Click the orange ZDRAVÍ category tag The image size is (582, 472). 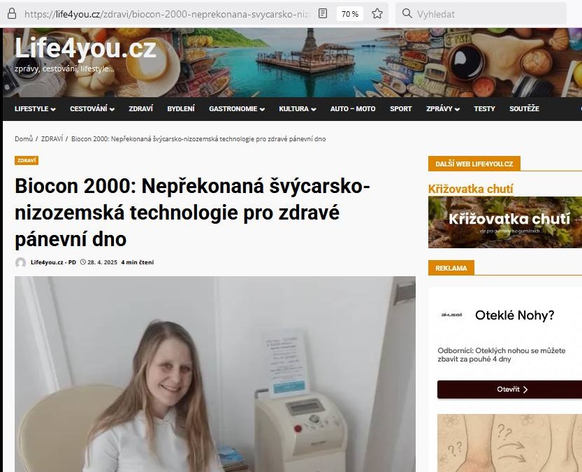tap(27, 160)
